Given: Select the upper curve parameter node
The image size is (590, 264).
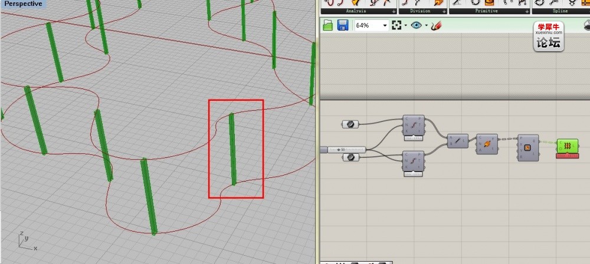Looking at the screenshot, I should coord(350,124).
